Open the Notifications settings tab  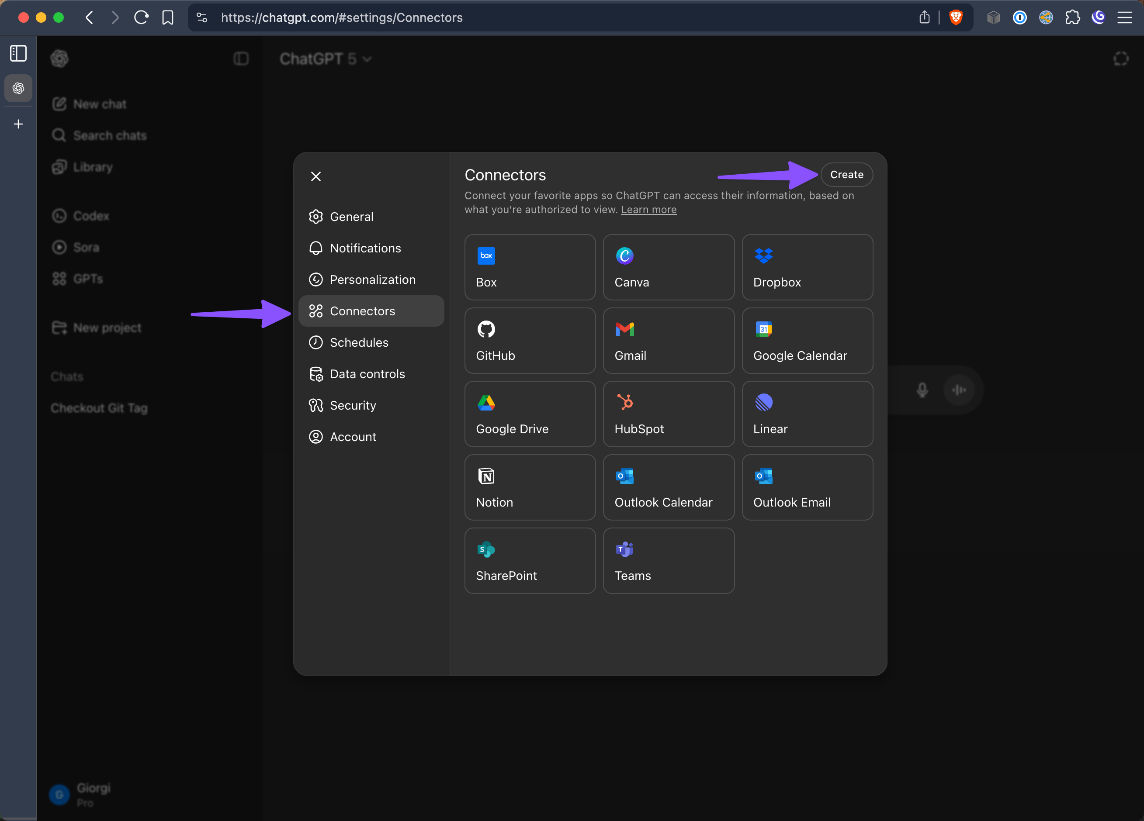pyautogui.click(x=371, y=248)
